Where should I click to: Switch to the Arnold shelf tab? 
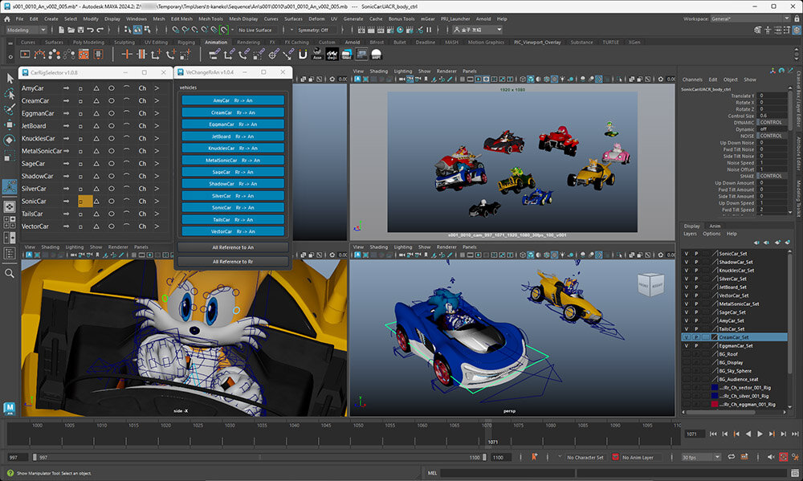(x=352, y=42)
